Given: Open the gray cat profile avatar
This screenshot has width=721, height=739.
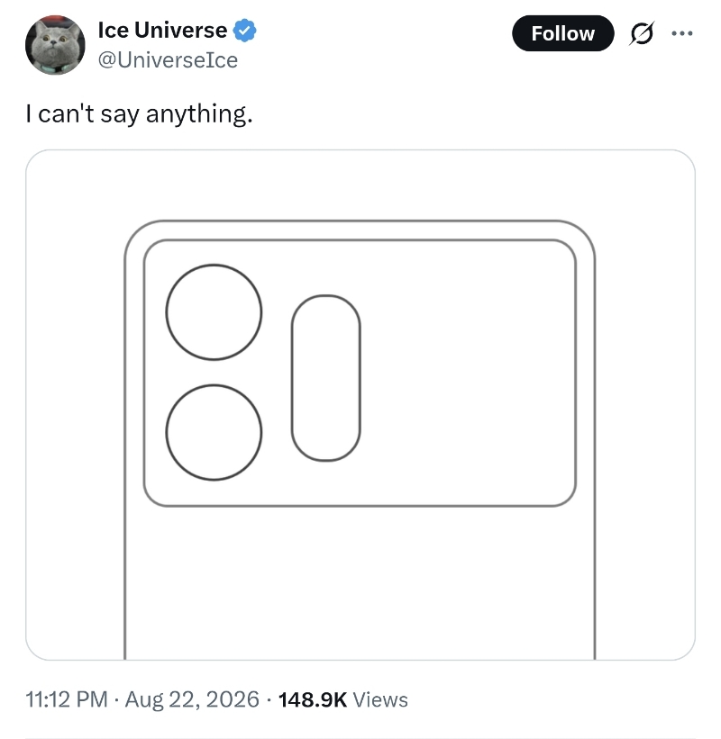Looking at the screenshot, I should pyautogui.click(x=55, y=45).
